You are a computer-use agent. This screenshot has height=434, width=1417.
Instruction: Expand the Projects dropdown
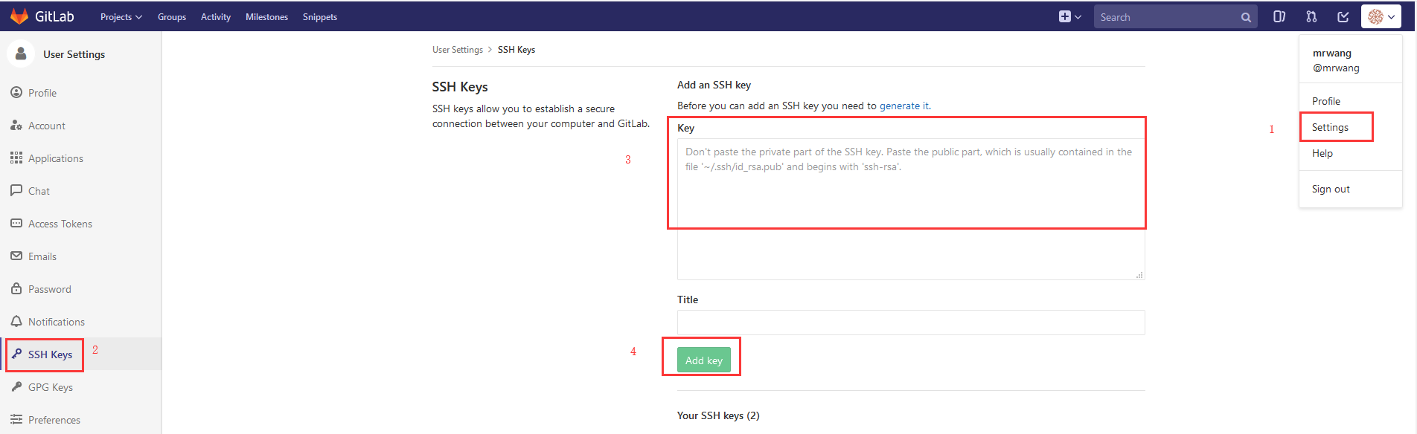coord(121,16)
